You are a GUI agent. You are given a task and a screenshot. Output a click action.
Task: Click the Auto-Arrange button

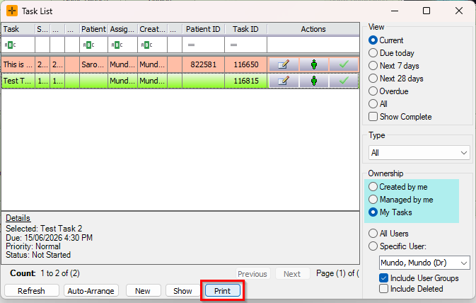click(91, 290)
